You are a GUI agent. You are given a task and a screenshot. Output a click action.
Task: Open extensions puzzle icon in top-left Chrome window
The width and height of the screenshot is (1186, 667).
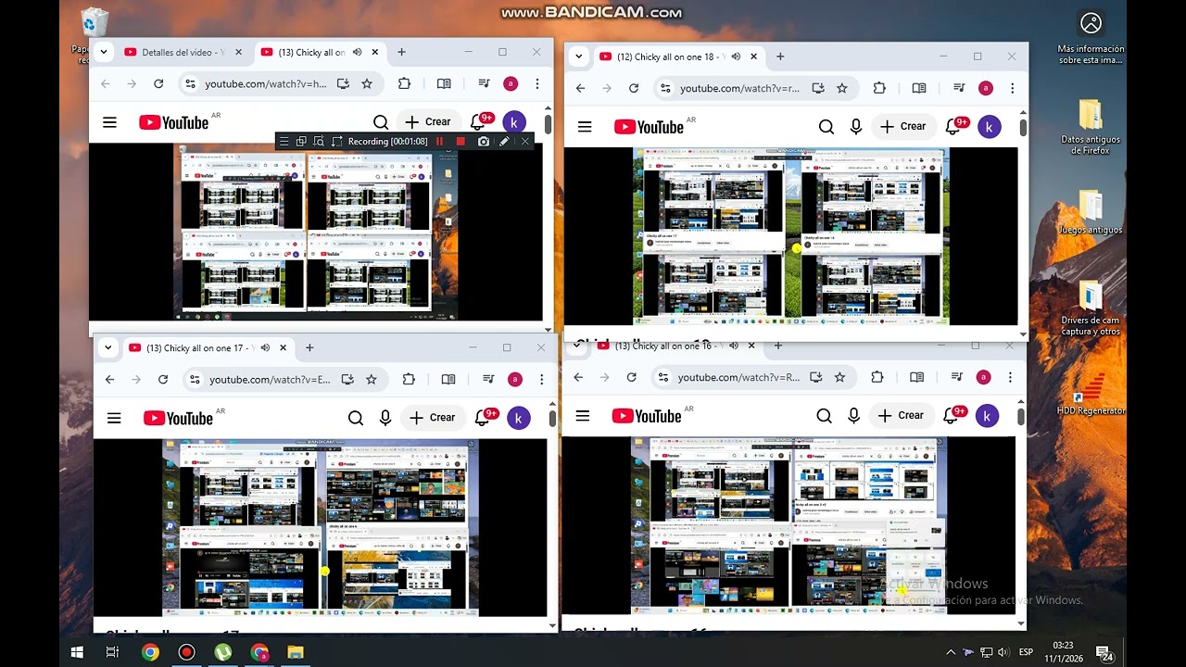tap(404, 83)
